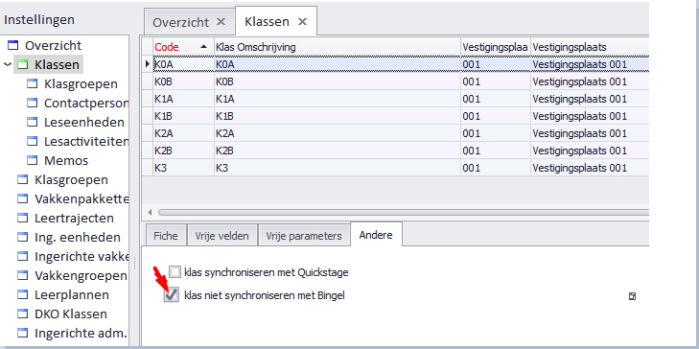The image size is (699, 349).
Task: Click the Lesactiviteiten tree icon
Action: (32, 141)
